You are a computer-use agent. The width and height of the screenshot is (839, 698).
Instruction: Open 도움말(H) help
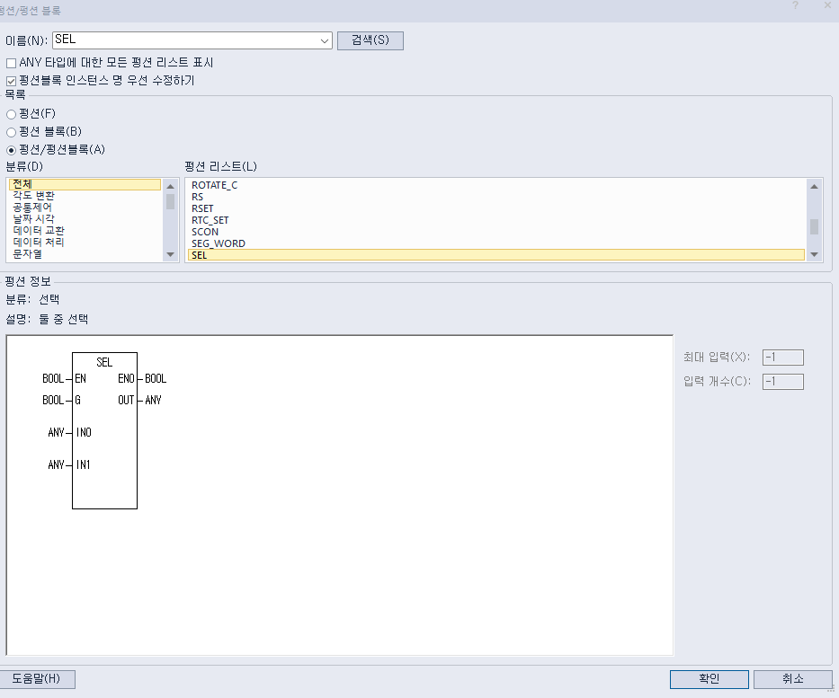pyautogui.click(x=38, y=679)
